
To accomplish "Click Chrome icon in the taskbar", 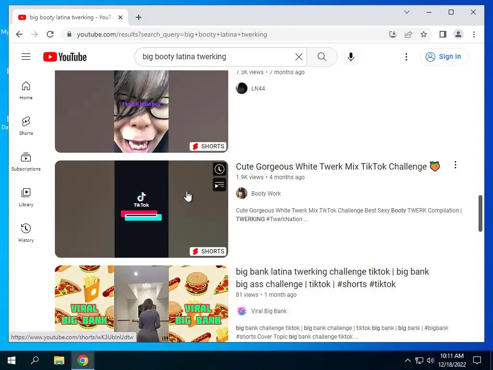I will [83, 360].
